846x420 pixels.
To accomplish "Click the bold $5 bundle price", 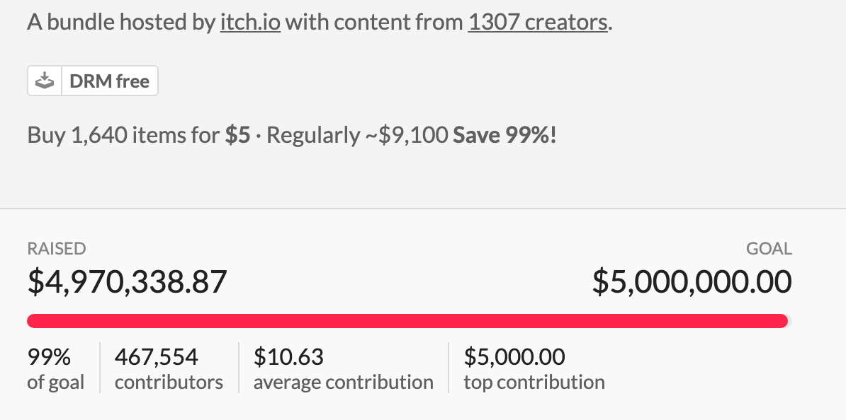I will coord(237,135).
